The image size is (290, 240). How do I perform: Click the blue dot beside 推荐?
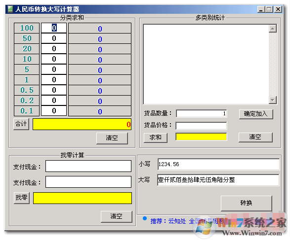pyautogui.click(x=145, y=219)
